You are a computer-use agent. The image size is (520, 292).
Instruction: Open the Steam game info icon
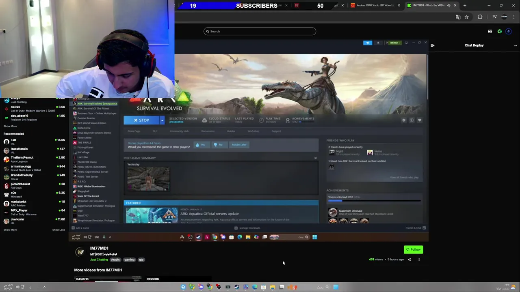coord(412,120)
